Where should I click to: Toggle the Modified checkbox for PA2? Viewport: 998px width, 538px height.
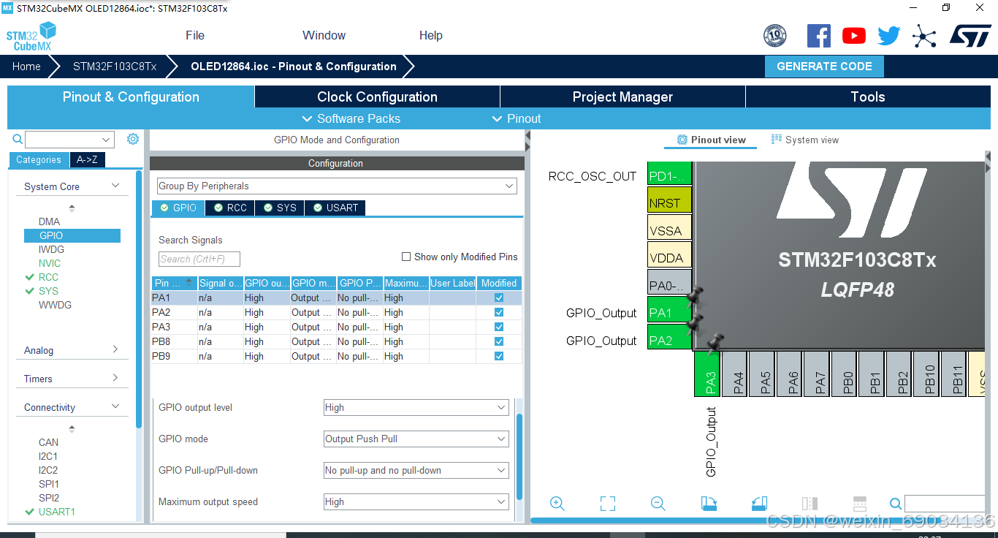pyautogui.click(x=499, y=312)
